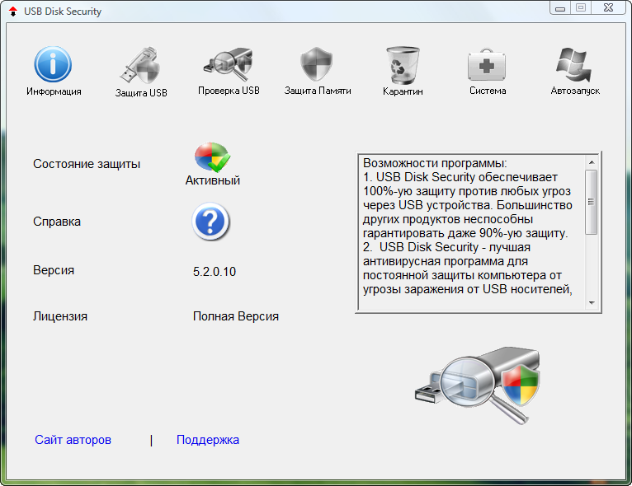Click the Состояние защиты label
The height and width of the screenshot is (486, 632).
pos(87,164)
